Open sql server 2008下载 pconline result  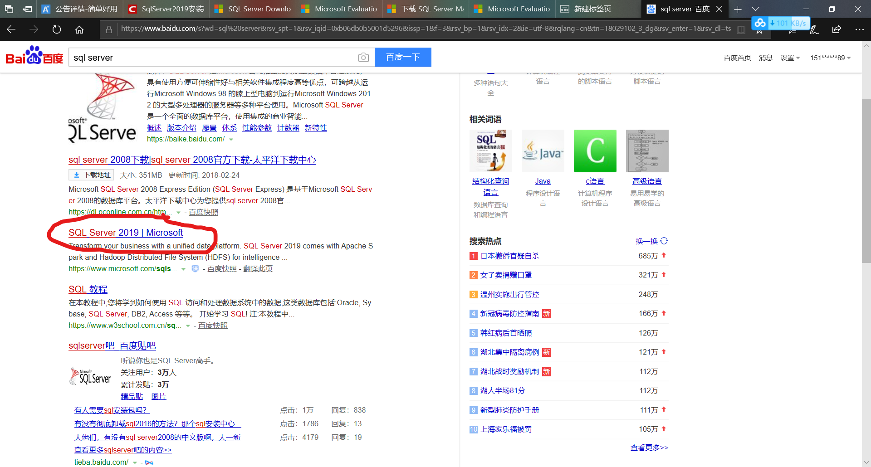click(x=192, y=160)
